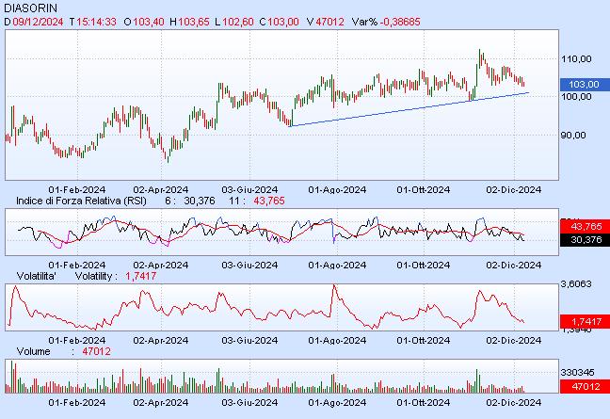The height and width of the screenshot is (419, 610).
Task: Click the DIASORIN chart title
Action: [30, 8]
